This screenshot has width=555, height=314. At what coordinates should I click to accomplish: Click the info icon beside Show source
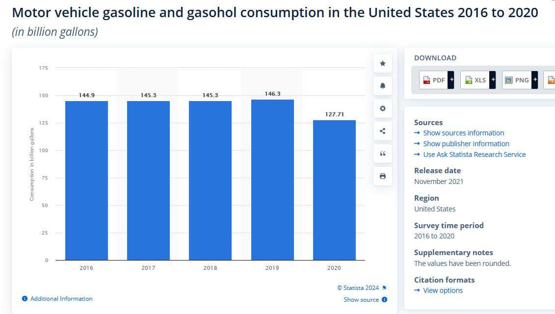[x=384, y=300]
